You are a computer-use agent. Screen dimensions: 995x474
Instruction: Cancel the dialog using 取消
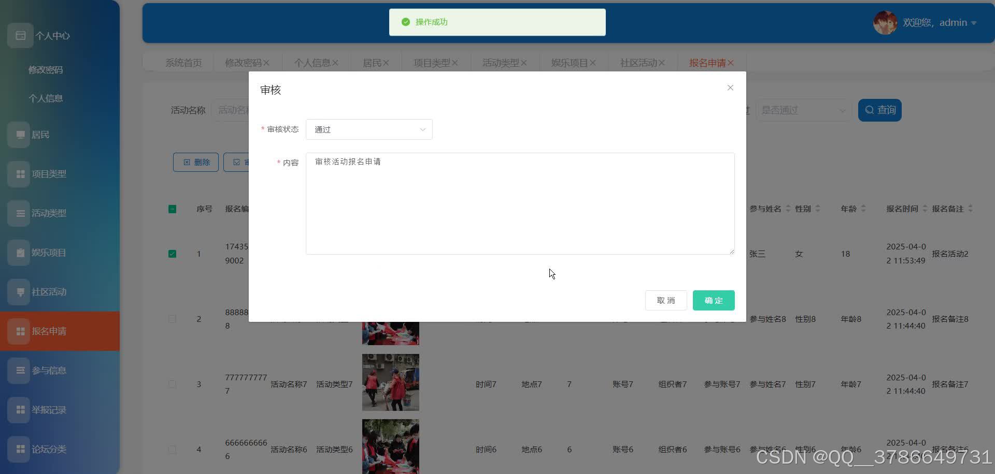pyautogui.click(x=665, y=300)
